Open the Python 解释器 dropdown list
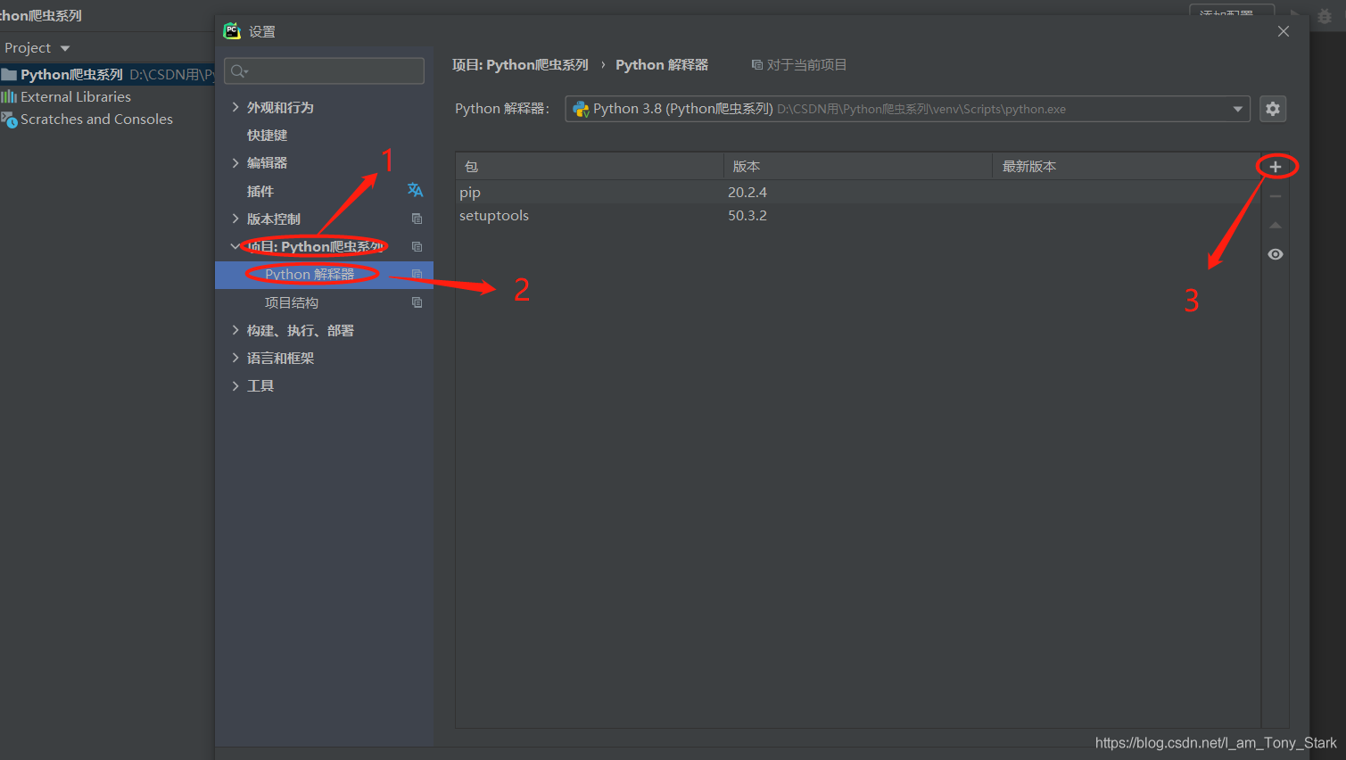The height and width of the screenshot is (760, 1346). (1239, 108)
